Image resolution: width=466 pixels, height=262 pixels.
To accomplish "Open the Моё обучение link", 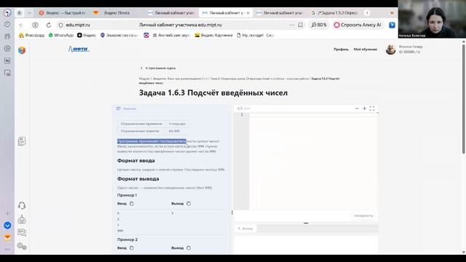I will [366, 49].
